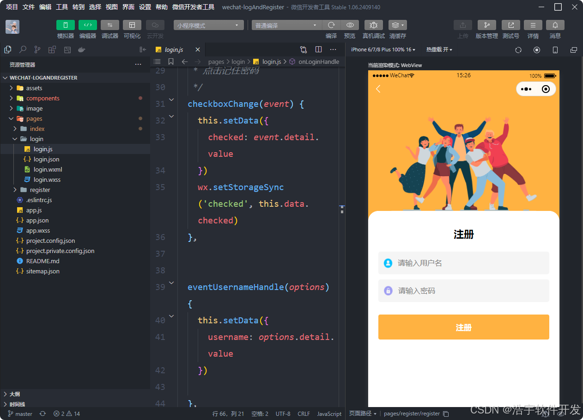The width and height of the screenshot is (583, 420).
Task: Click the JavaScript language mode
Action: pos(329,414)
